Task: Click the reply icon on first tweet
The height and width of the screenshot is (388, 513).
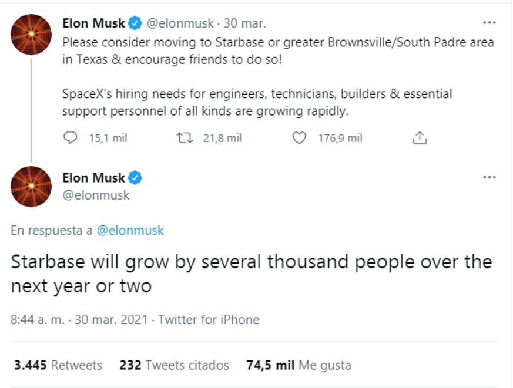Action: 70,138
